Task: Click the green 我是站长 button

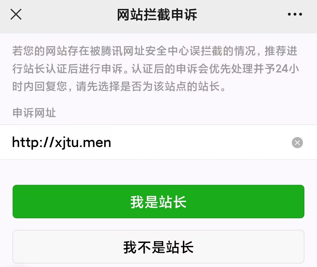Action: (x=158, y=202)
